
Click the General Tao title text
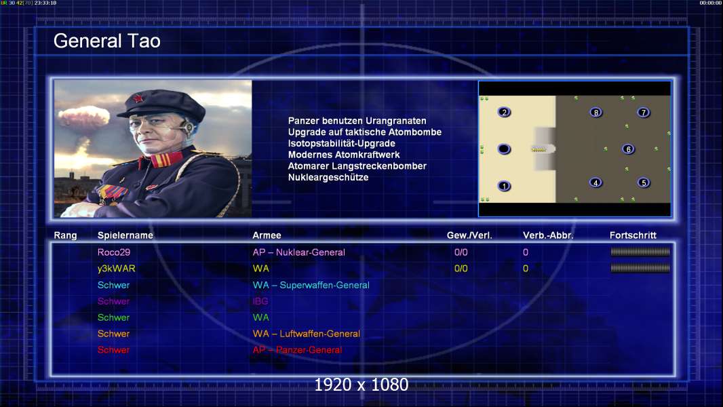[107, 41]
